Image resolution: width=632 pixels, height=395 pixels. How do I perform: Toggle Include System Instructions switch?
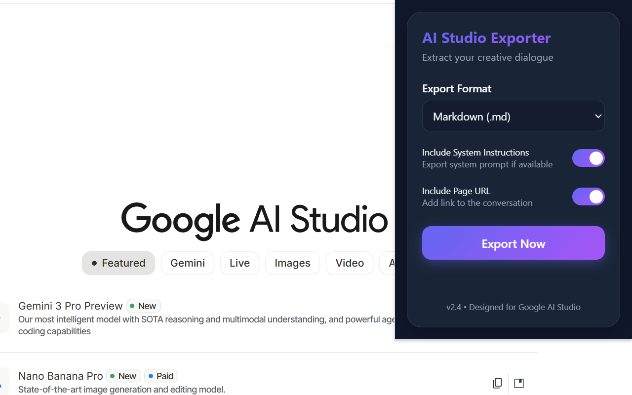tap(589, 158)
